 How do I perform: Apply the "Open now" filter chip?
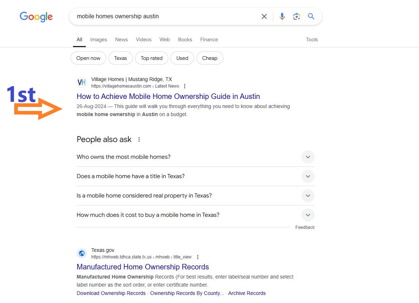(88, 58)
